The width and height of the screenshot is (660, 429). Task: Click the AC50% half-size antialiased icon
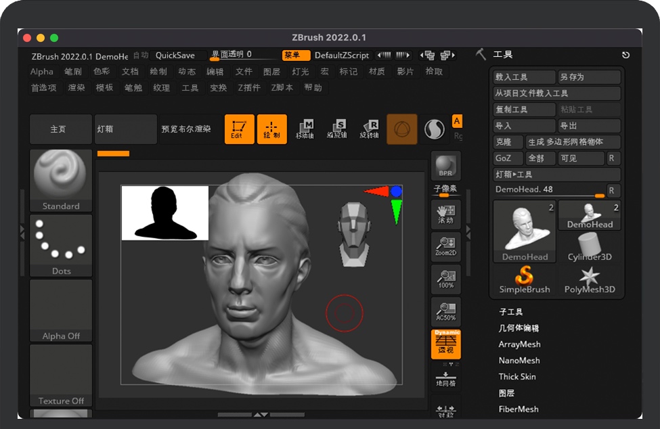(x=445, y=311)
